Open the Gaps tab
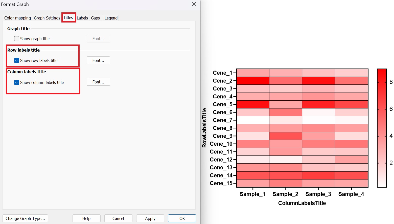The height and width of the screenshot is (224, 394). (95, 18)
